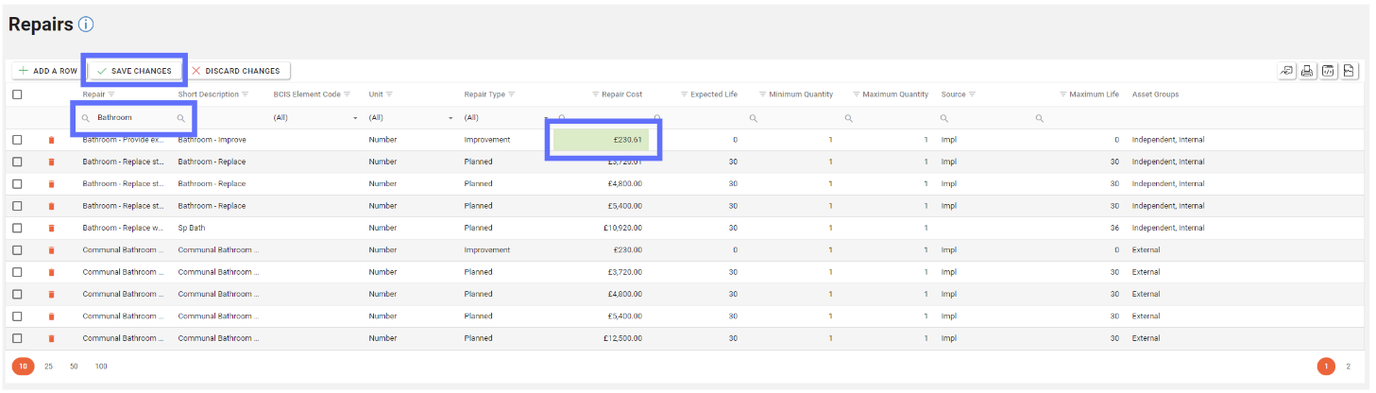The image size is (1376, 393).
Task: Open filter icon on Expected Life column header
Action: coord(684,94)
